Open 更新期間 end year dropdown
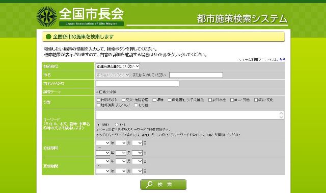Viewport: 326px width, 193px height. pyautogui.click(x=103, y=171)
